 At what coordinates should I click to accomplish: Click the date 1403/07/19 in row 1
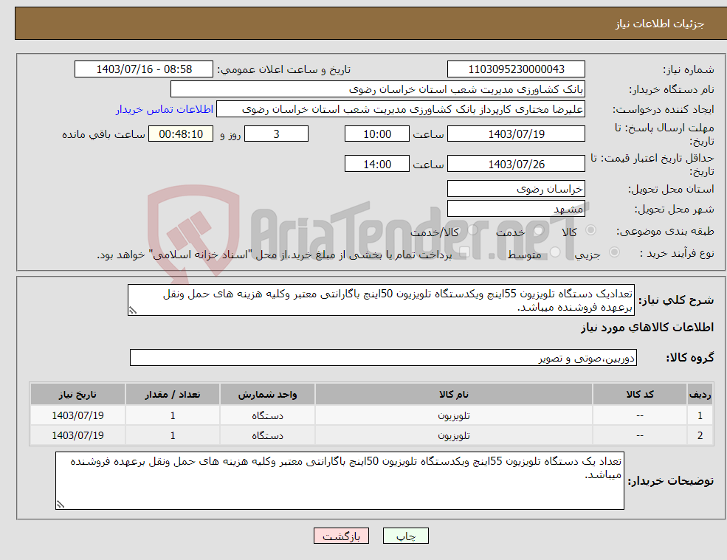(x=78, y=416)
